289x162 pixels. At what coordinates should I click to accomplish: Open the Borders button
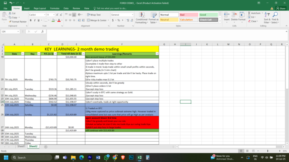click(x=46, y=20)
